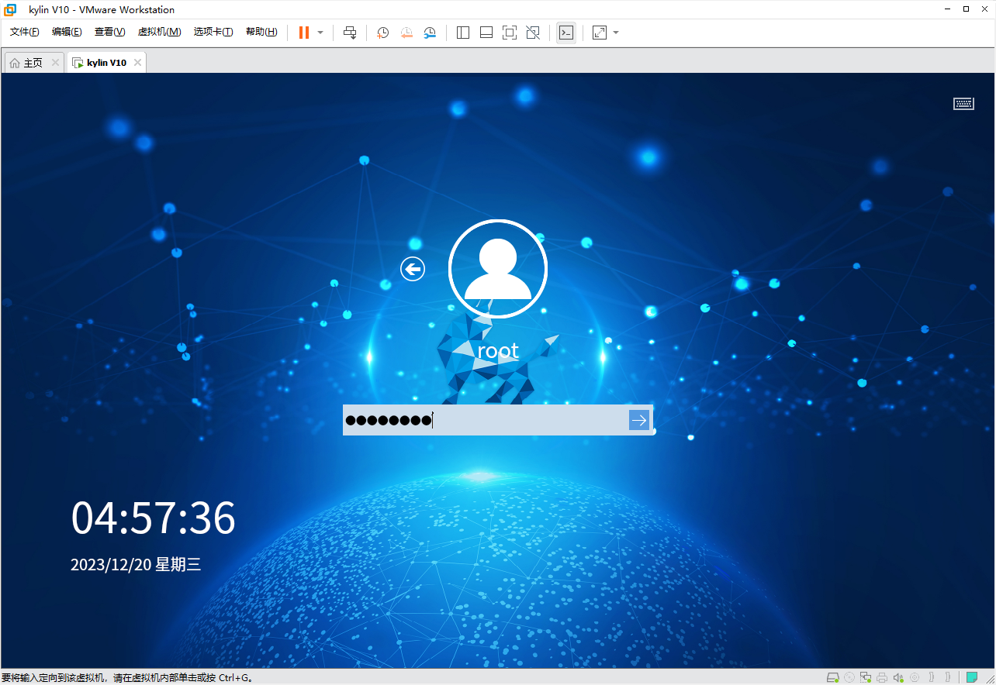Click send Ctrl+Alt+Del toolbar icon
The height and width of the screenshot is (685, 996).
coord(350,33)
